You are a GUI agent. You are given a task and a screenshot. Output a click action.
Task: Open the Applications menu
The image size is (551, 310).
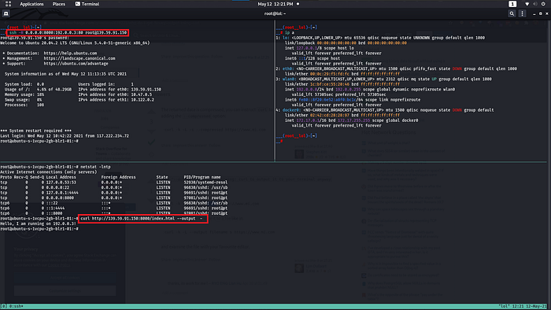(31, 4)
